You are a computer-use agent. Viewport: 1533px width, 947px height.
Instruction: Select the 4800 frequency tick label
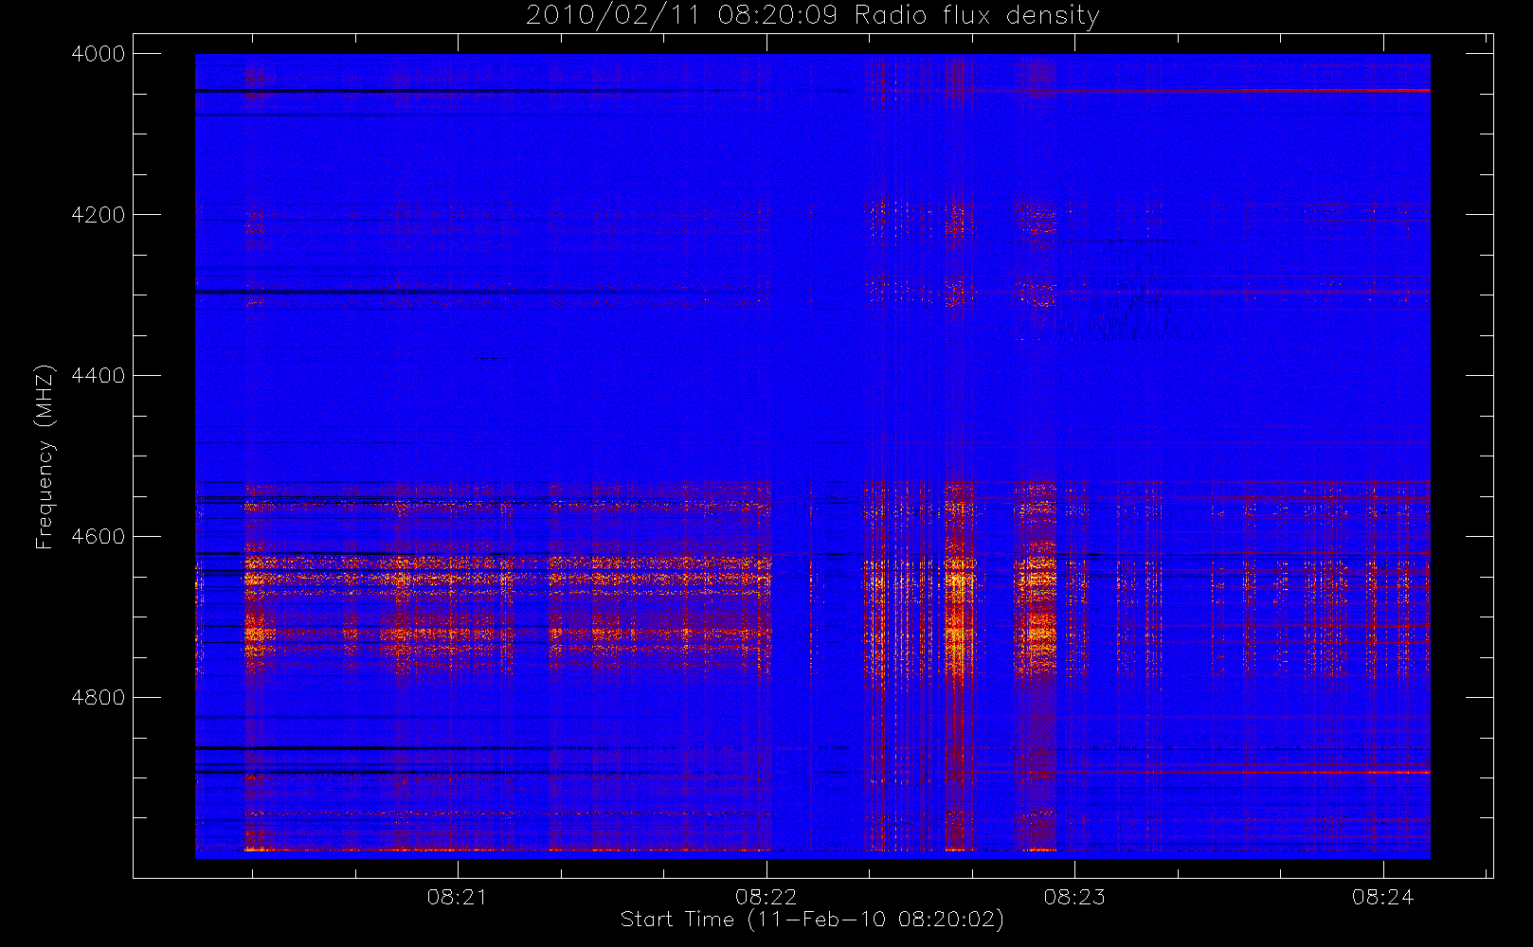click(x=99, y=698)
